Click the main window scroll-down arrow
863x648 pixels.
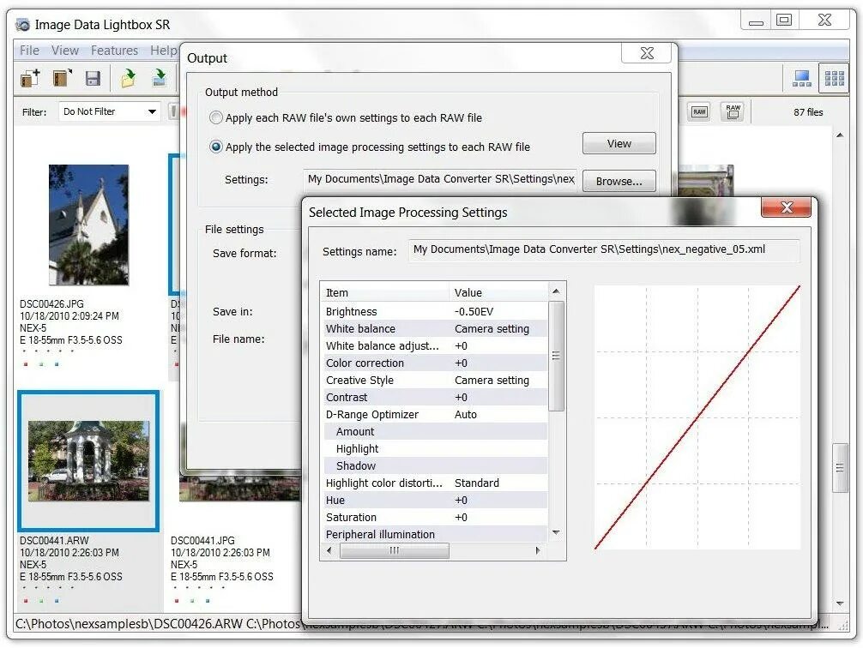(x=840, y=603)
